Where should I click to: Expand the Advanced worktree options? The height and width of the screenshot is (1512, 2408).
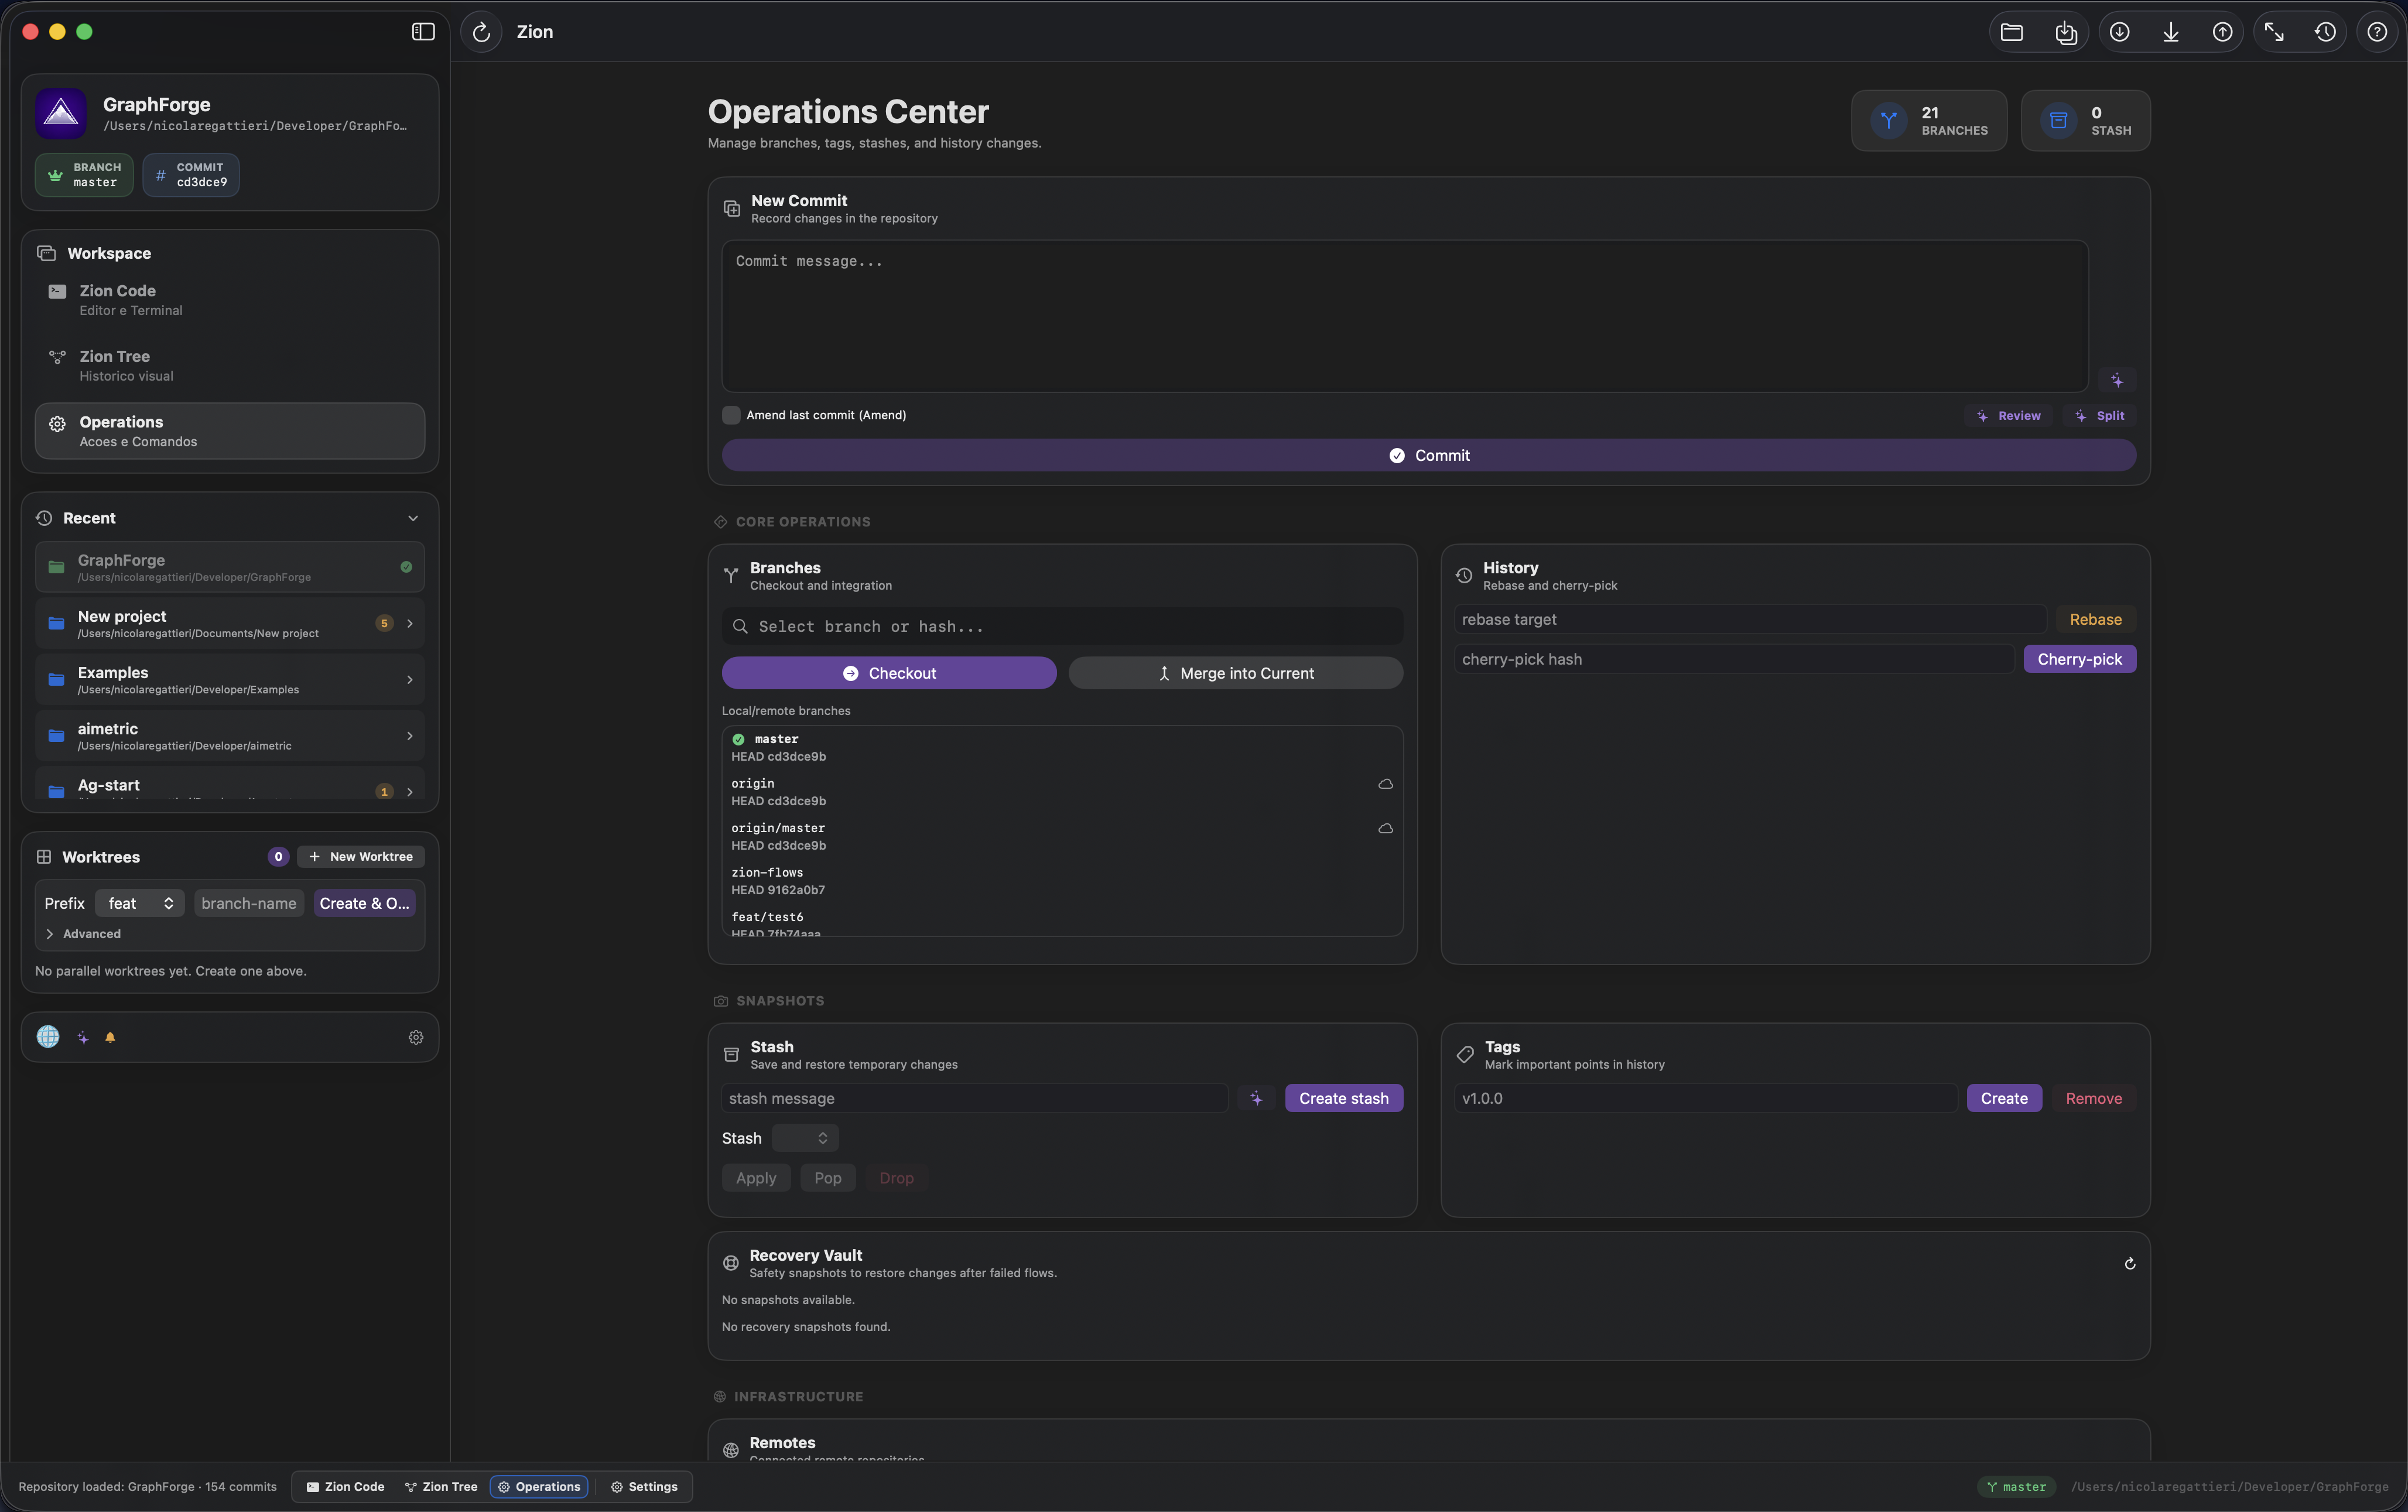point(84,933)
